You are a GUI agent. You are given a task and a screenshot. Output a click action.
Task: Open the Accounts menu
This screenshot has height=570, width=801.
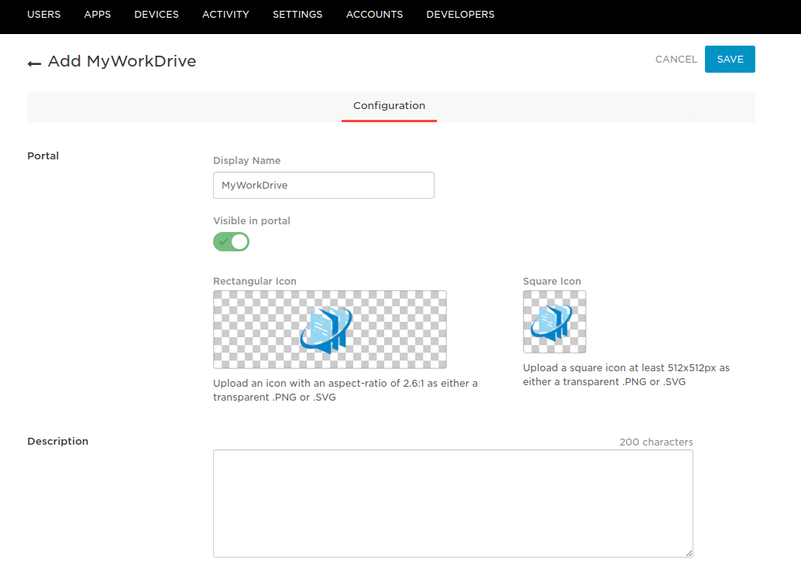374,15
